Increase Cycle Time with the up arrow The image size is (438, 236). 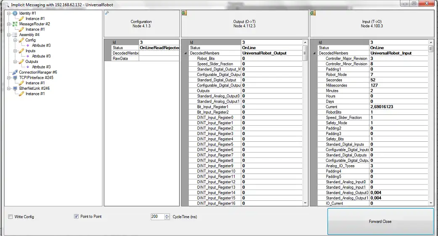(167, 215)
